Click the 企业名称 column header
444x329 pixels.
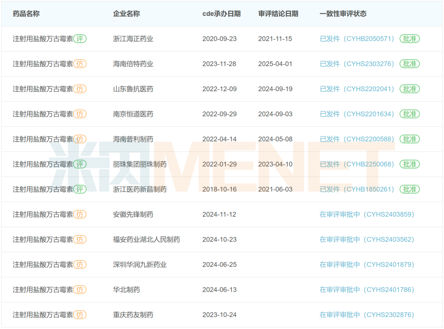(x=126, y=14)
